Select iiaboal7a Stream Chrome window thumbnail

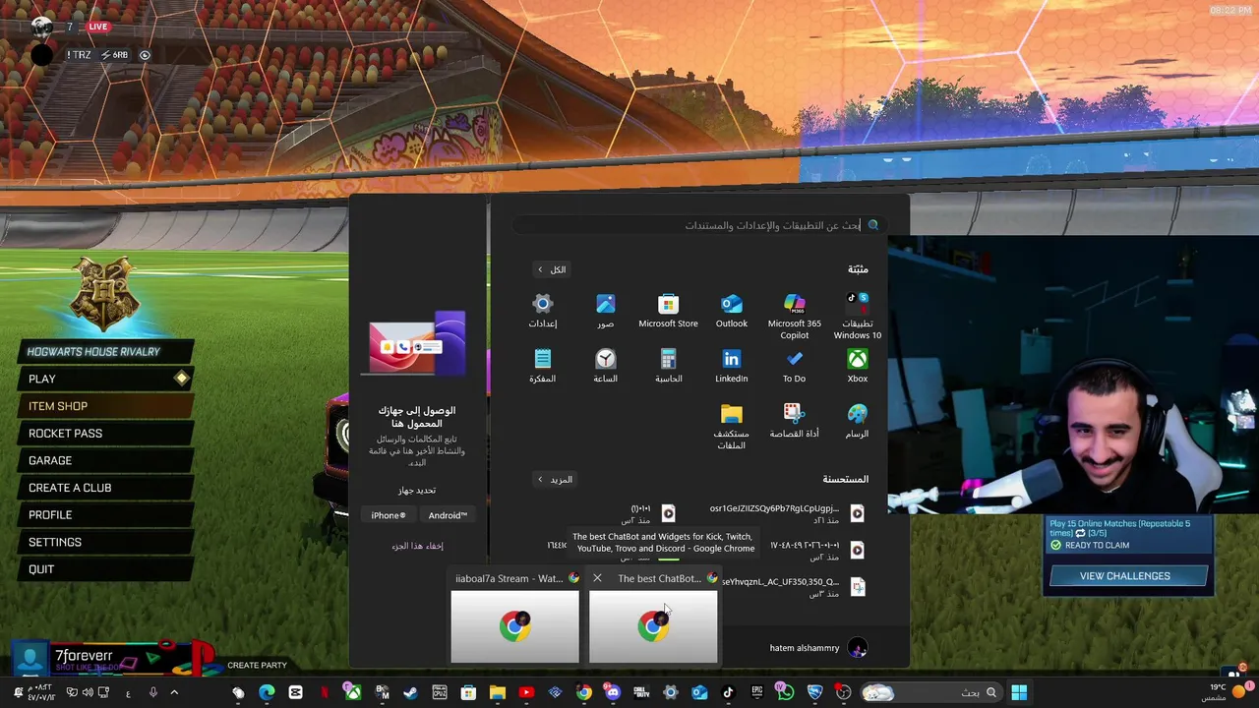click(x=515, y=625)
